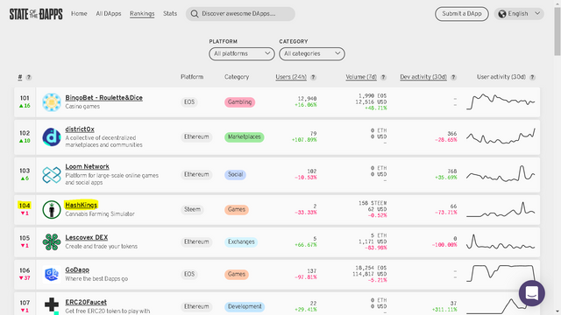Open the Lescovex DEX clover icon
This screenshot has width=561, height=315.
click(x=52, y=241)
